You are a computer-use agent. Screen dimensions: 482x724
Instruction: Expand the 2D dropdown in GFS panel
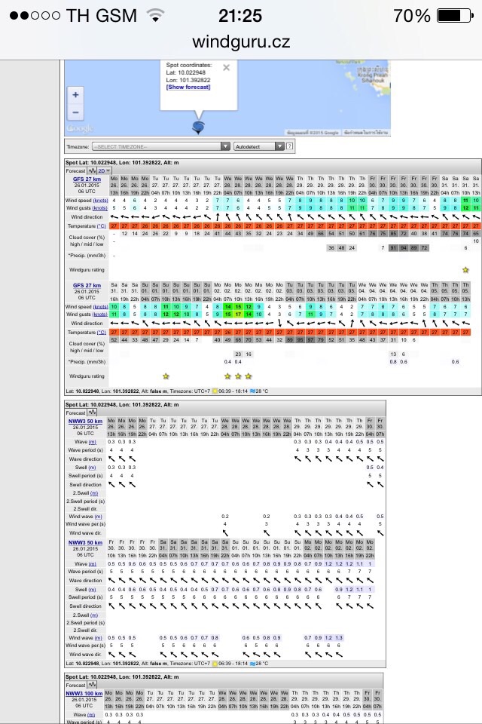click(104, 171)
